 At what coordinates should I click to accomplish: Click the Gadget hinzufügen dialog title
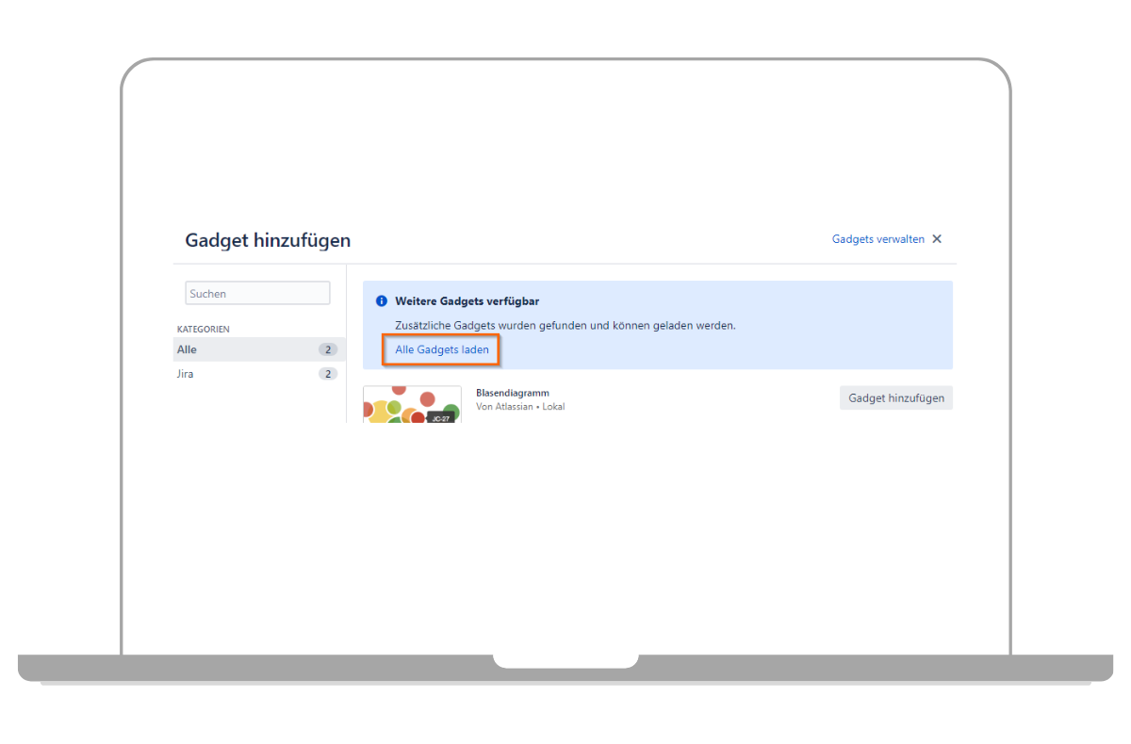[x=268, y=240]
